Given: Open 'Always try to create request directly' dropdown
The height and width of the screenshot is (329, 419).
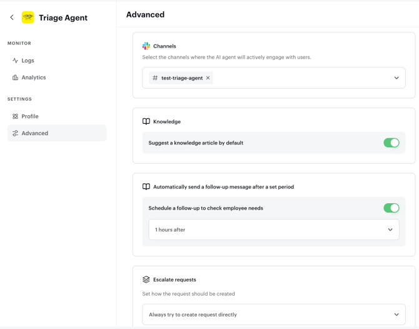Looking at the screenshot, I should point(273,315).
